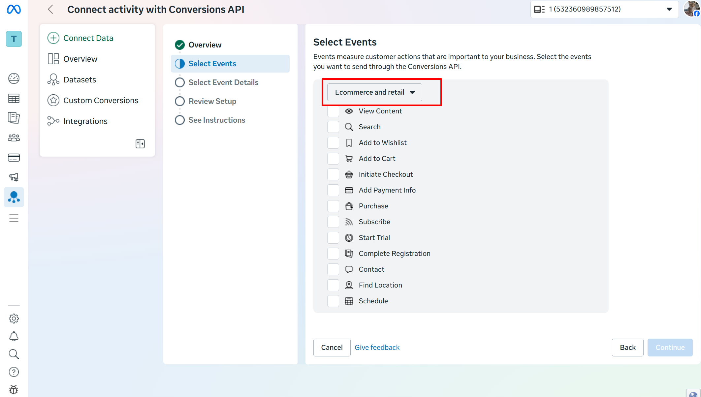Collapse the Connect Data side panel
The height and width of the screenshot is (397, 701).
pos(140,144)
